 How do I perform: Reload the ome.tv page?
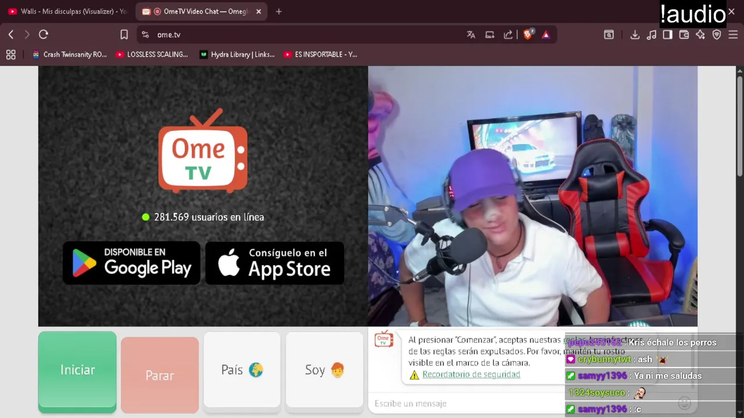44,35
